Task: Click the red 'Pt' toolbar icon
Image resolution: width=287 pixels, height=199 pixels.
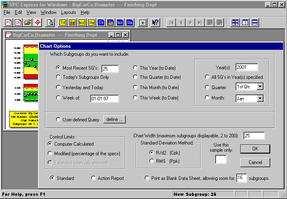Action: tap(8, 22)
